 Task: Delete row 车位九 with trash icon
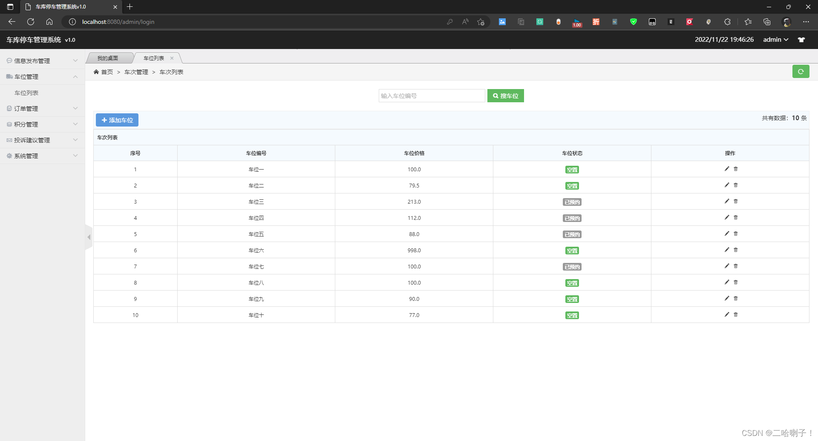[x=736, y=298]
